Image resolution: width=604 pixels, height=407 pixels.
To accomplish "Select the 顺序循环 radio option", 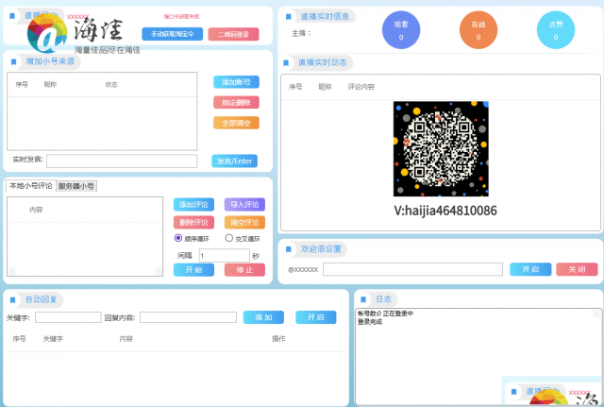I will click(178, 239).
